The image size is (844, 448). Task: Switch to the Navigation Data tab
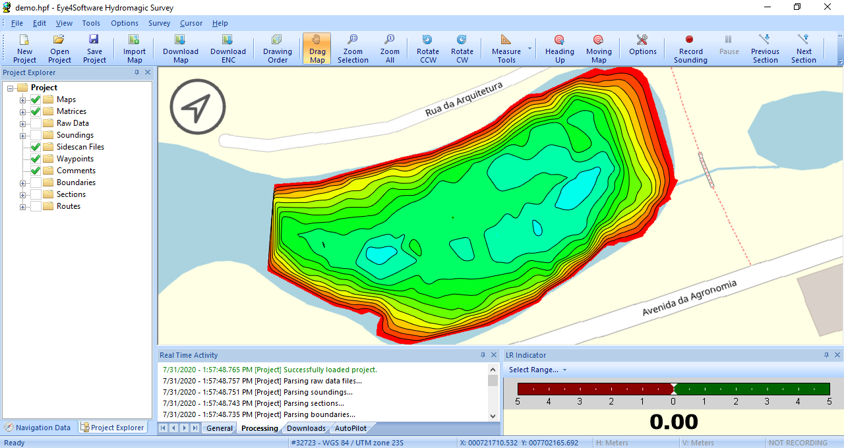pyautogui.click(x=38, y=428)
